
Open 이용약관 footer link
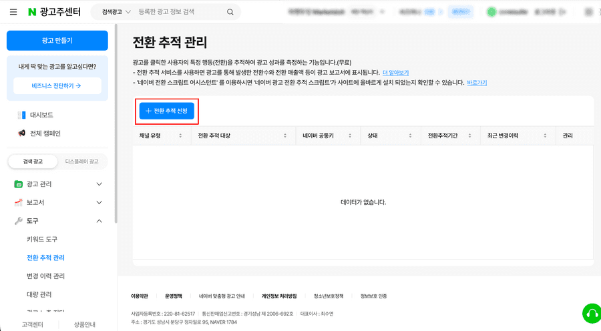pos(139,296)
